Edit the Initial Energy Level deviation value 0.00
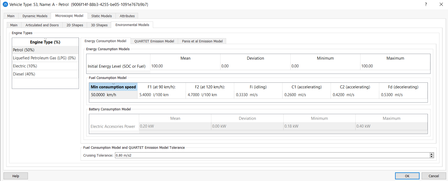The height and width of the screenshot is (181, 448). (255, 66)
